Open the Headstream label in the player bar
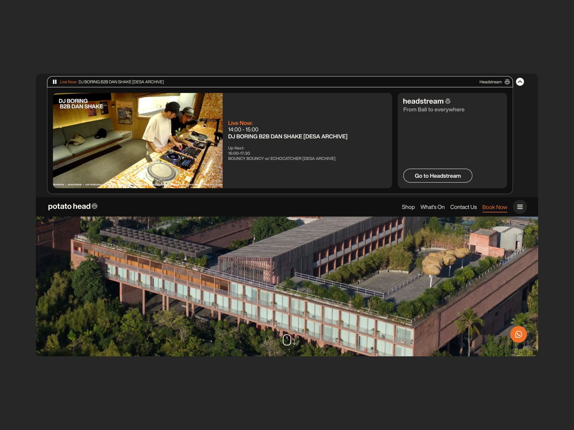 [490, 82]
